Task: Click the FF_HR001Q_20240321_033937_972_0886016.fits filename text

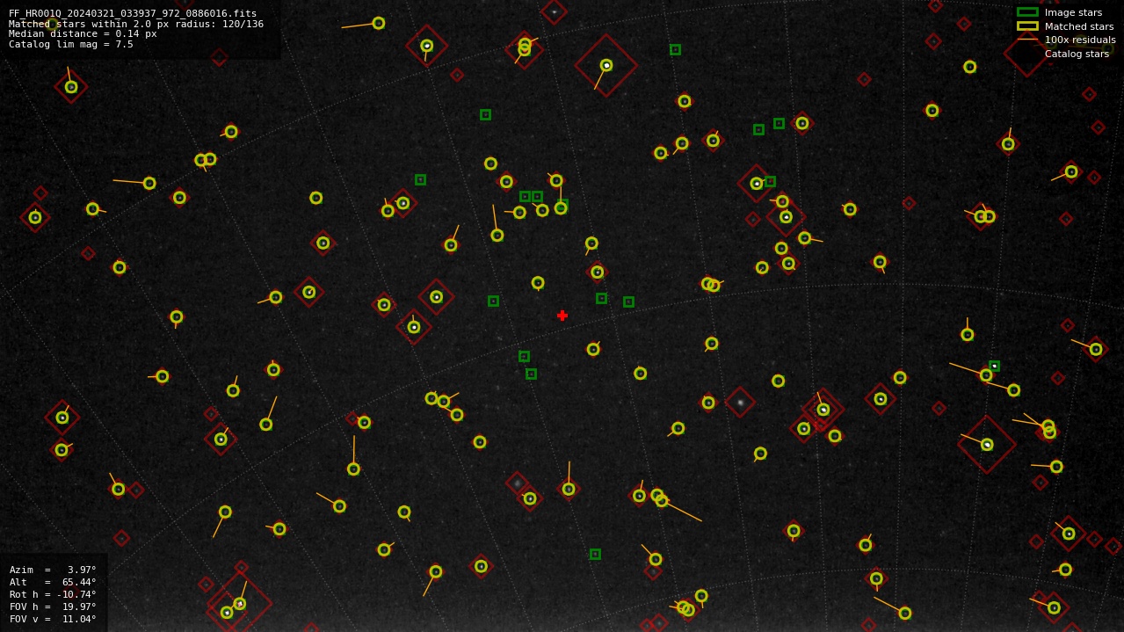Action: tap(133, 13)
